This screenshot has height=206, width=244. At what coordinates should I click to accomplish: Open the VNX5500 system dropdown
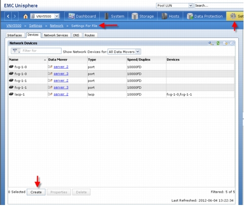(57, 16)
